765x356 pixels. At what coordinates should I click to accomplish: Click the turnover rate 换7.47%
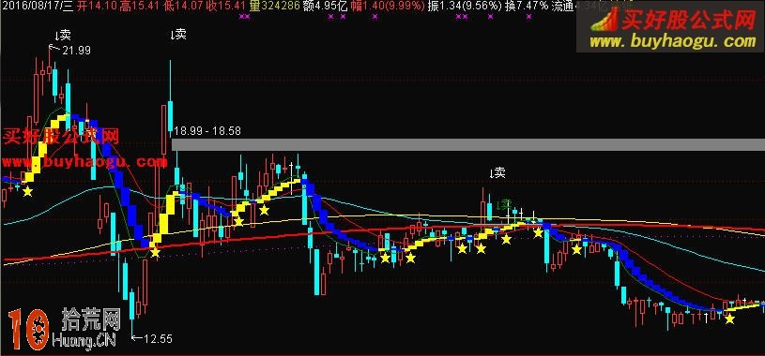tap(528, 7)
